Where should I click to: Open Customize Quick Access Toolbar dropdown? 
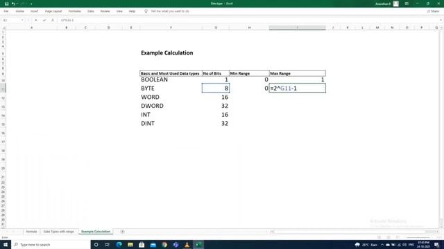(31, 3)
